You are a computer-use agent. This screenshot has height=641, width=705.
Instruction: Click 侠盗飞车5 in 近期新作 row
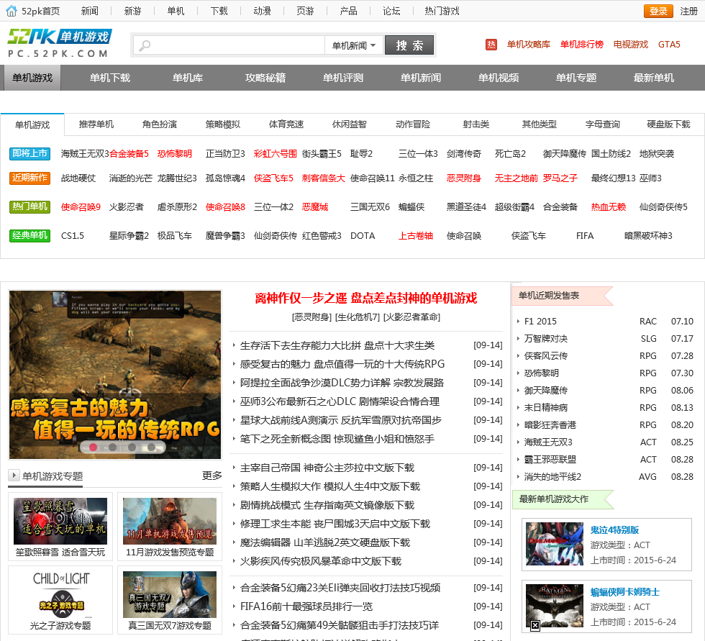pos(273,178)
